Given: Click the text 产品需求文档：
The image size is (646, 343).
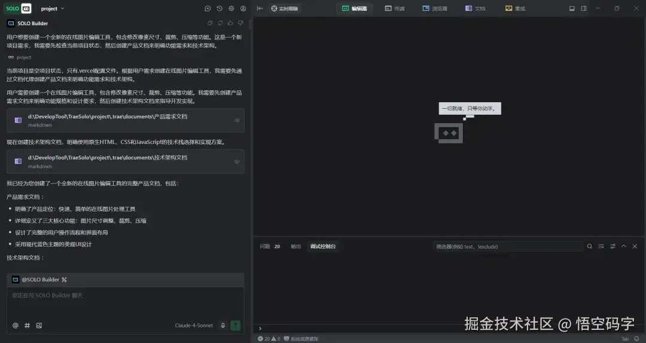Looking at the screenshot, I should 25,197.
